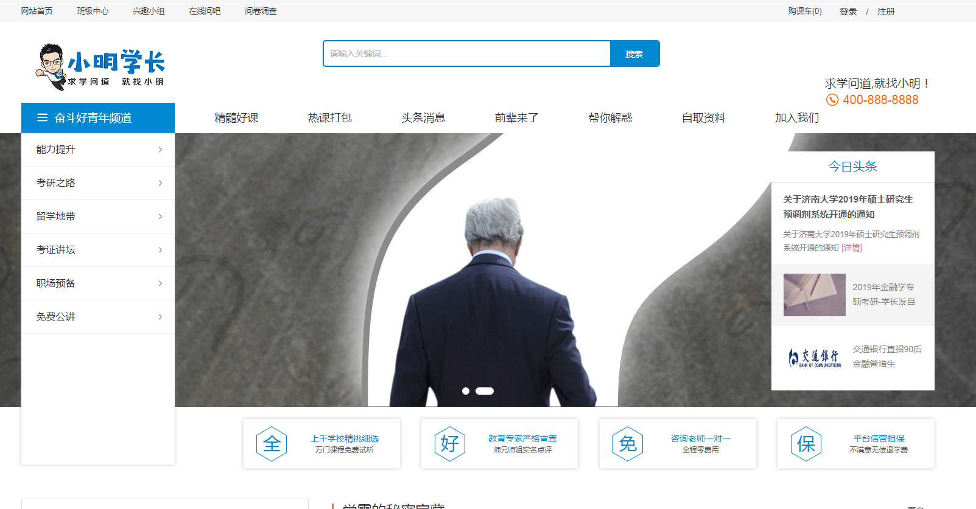The image size is (976, 509).
Task: Click the 交通银行 bank logo
Action: pos(815,358)
